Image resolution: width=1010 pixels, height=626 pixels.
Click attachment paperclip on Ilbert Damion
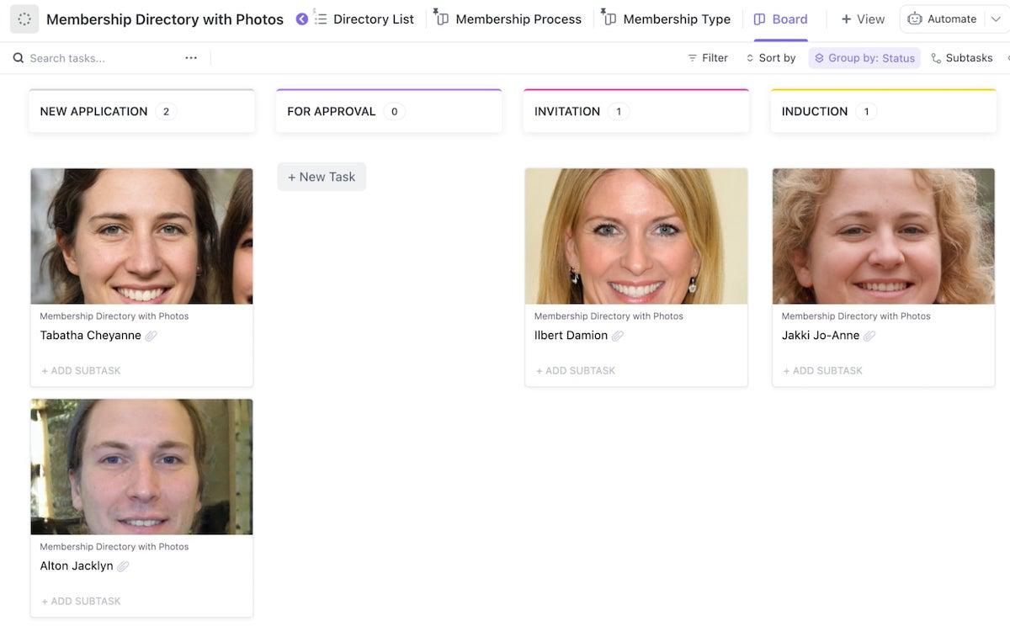tap(618, 336)
